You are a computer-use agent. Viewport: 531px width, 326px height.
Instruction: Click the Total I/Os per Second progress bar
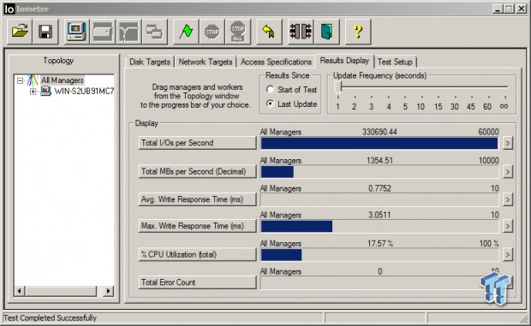[379, 144]
